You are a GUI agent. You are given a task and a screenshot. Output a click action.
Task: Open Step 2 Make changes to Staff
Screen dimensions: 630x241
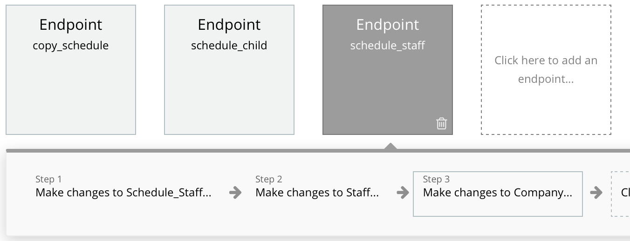pyautogui.click(x=317, y=187)
